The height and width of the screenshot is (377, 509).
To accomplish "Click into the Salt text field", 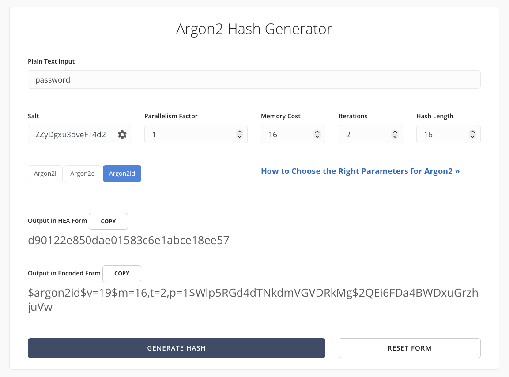I will [x=71, y=135].
